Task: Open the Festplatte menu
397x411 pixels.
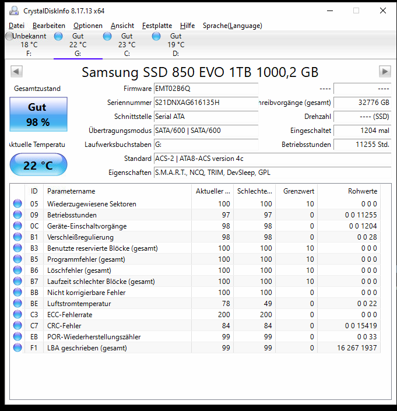Action: point(157,26)
